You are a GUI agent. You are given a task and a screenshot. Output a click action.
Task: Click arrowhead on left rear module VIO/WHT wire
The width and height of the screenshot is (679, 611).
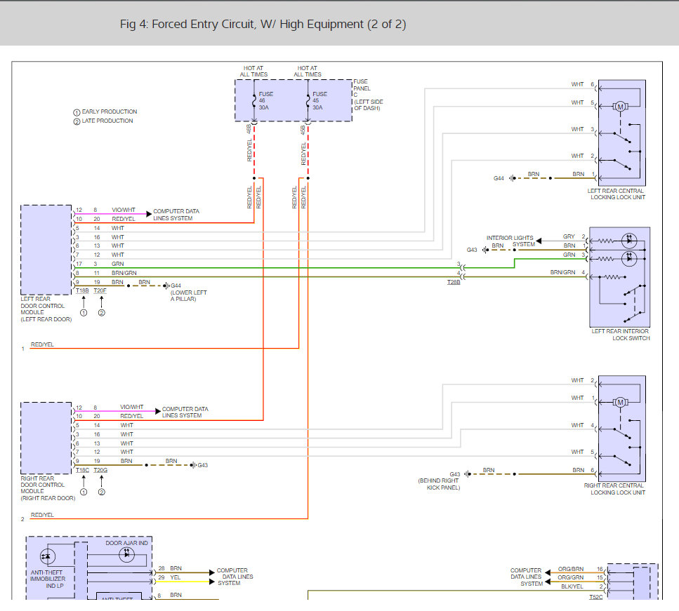(x=149, y=214)
